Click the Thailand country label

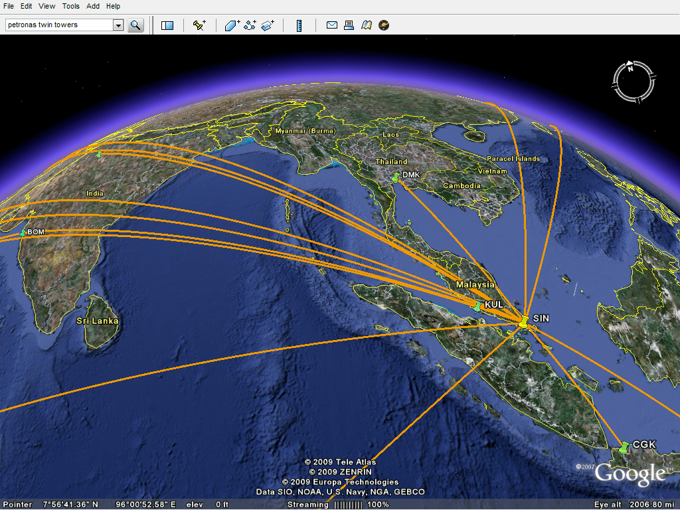point(391,161)
